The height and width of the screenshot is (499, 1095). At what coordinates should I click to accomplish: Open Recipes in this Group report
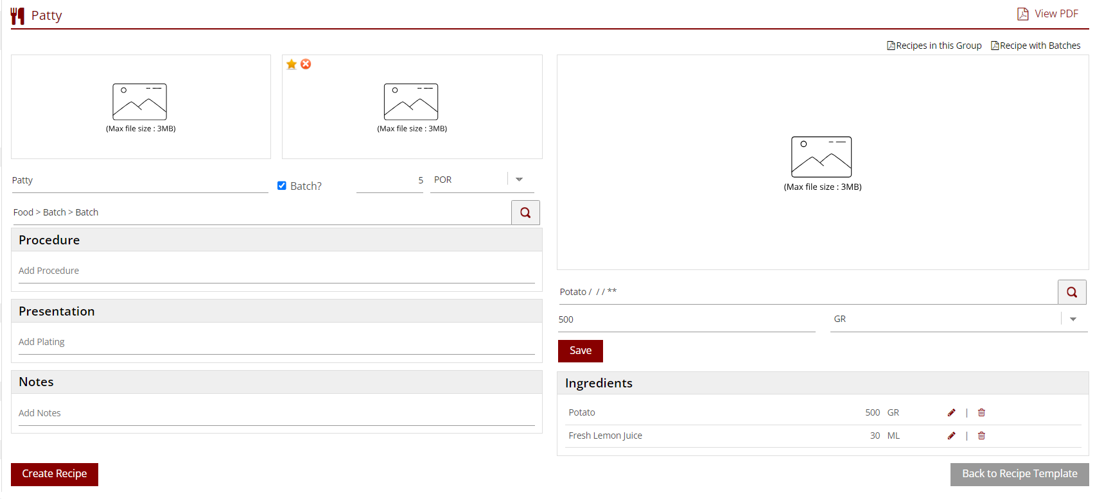point(934,46)
